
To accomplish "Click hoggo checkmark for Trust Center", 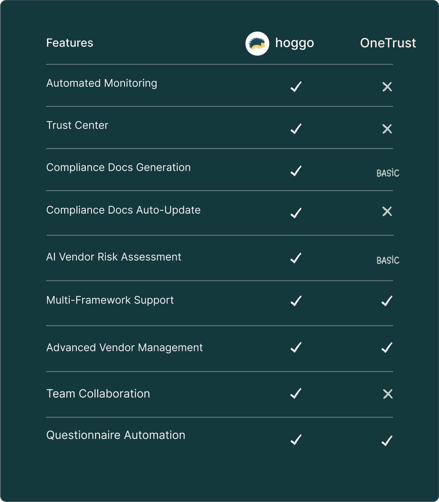I will pos(296,129).
